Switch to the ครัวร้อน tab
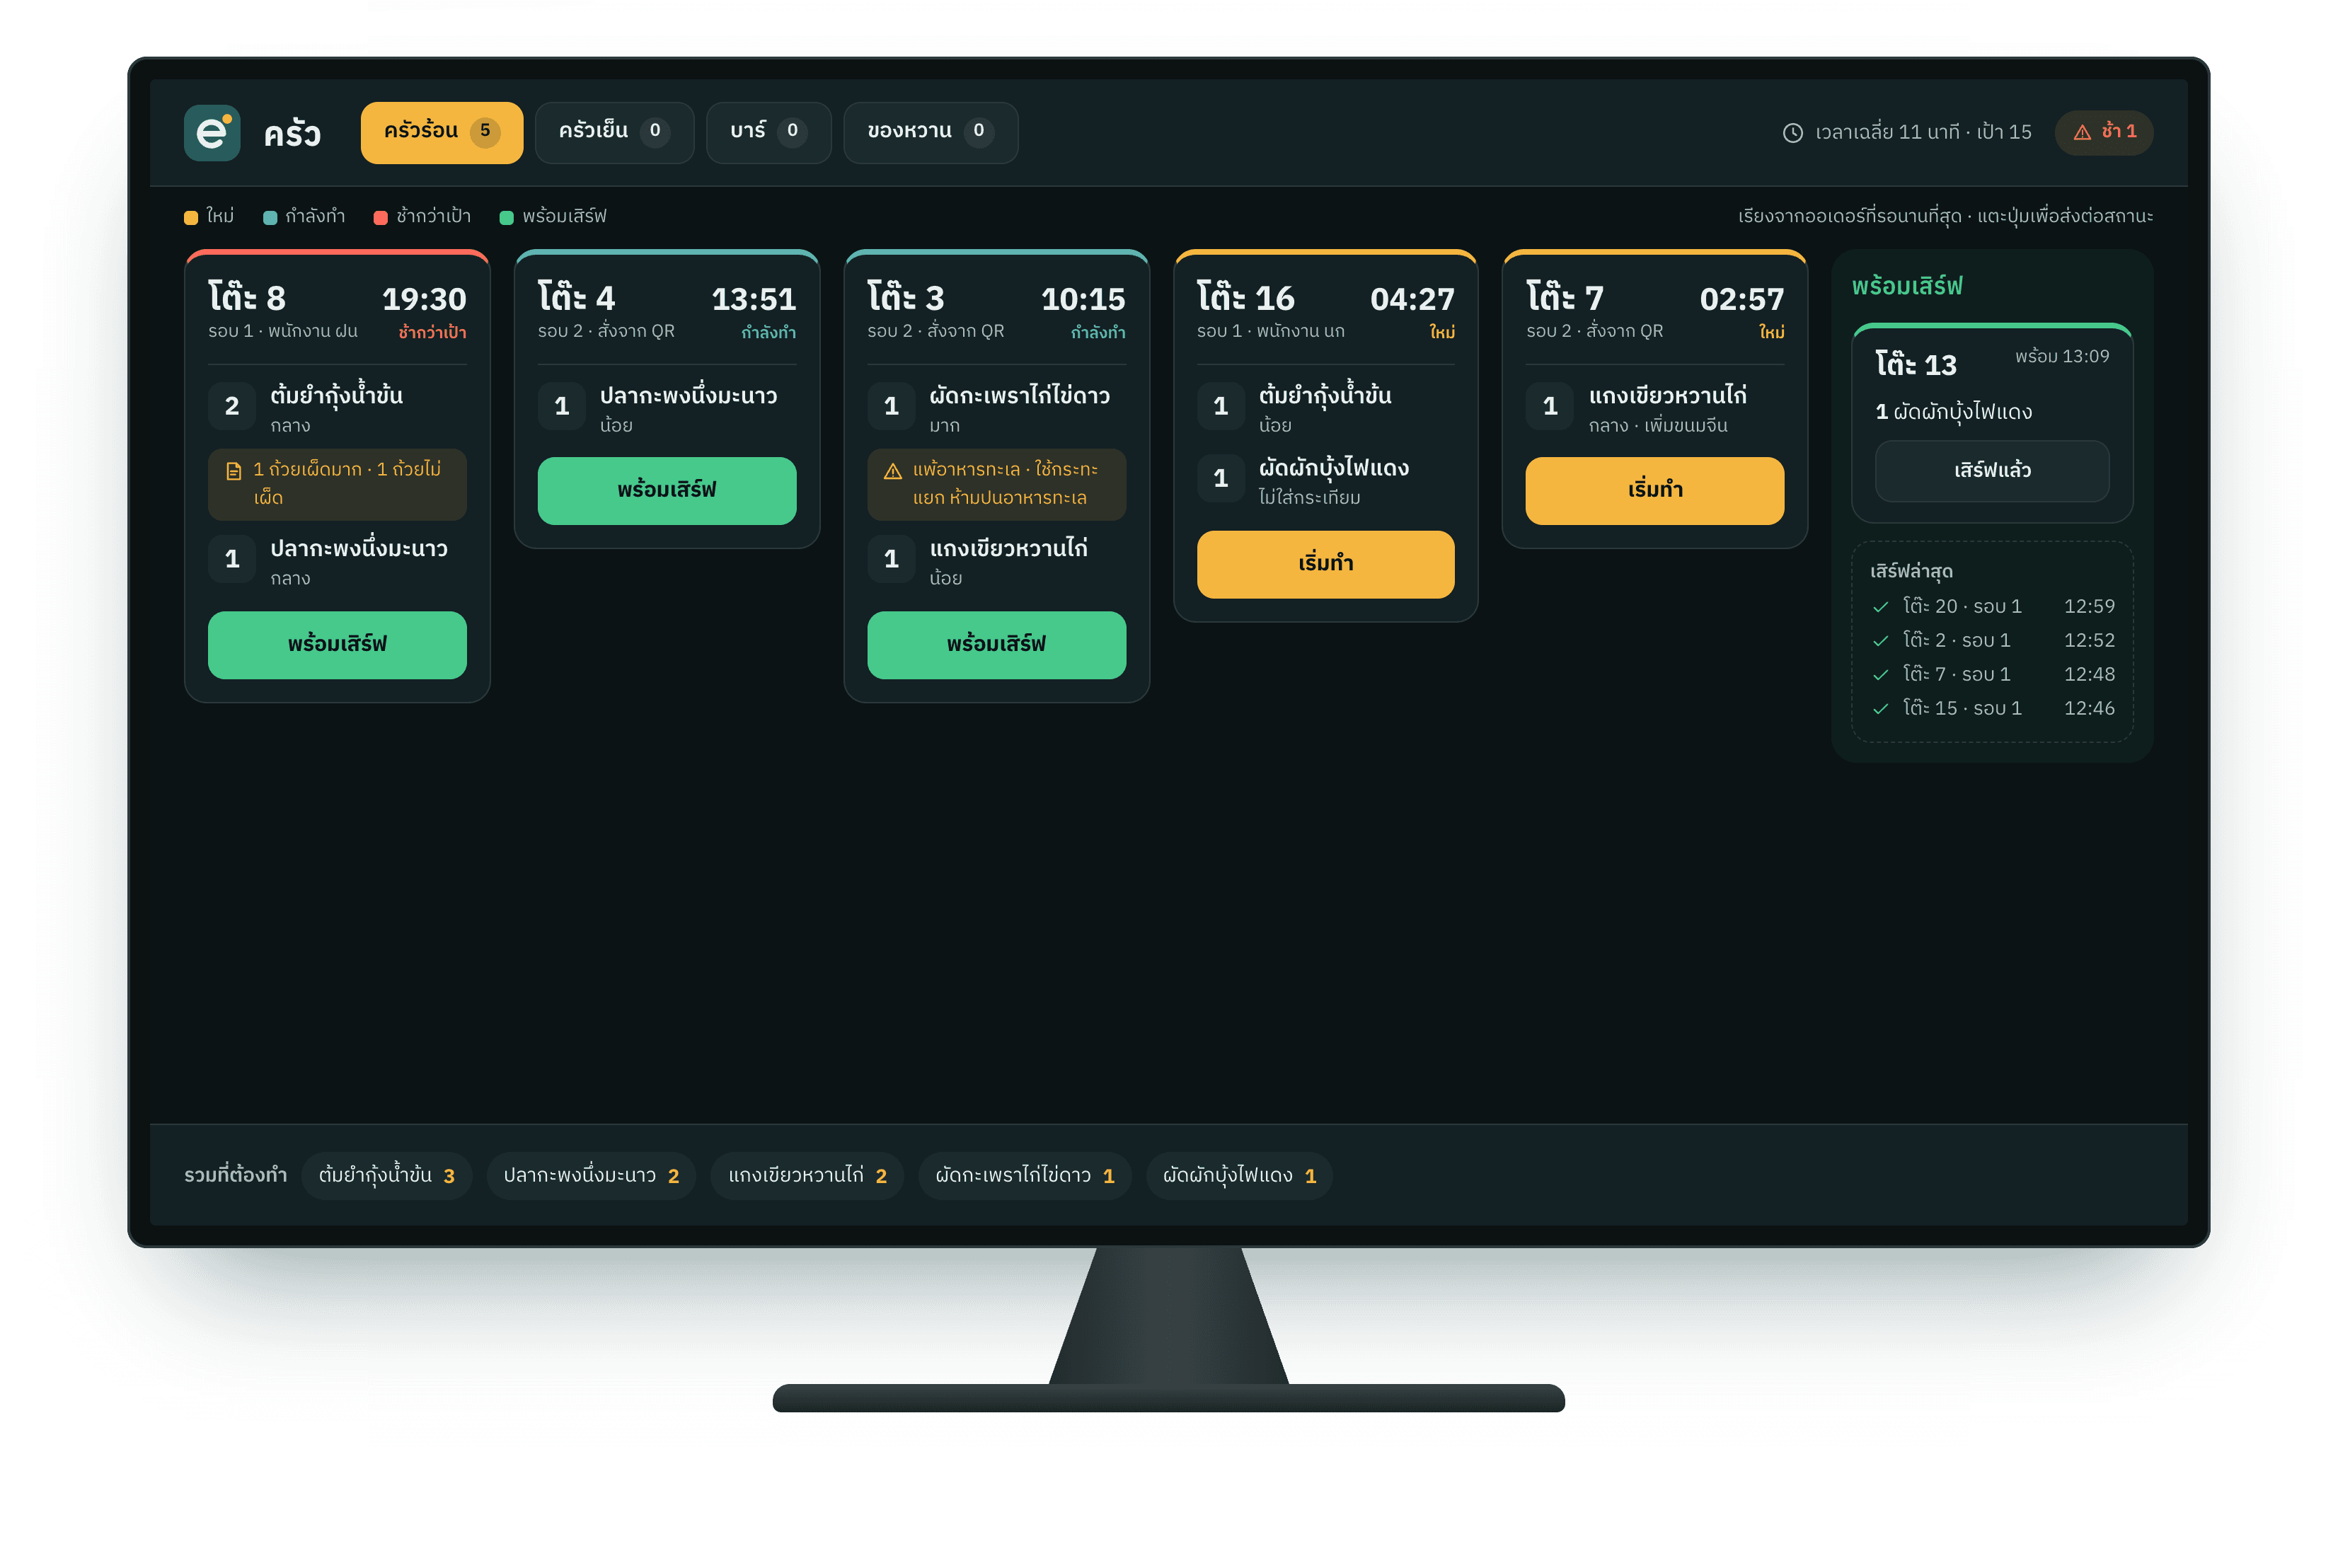 click(441, 132)
